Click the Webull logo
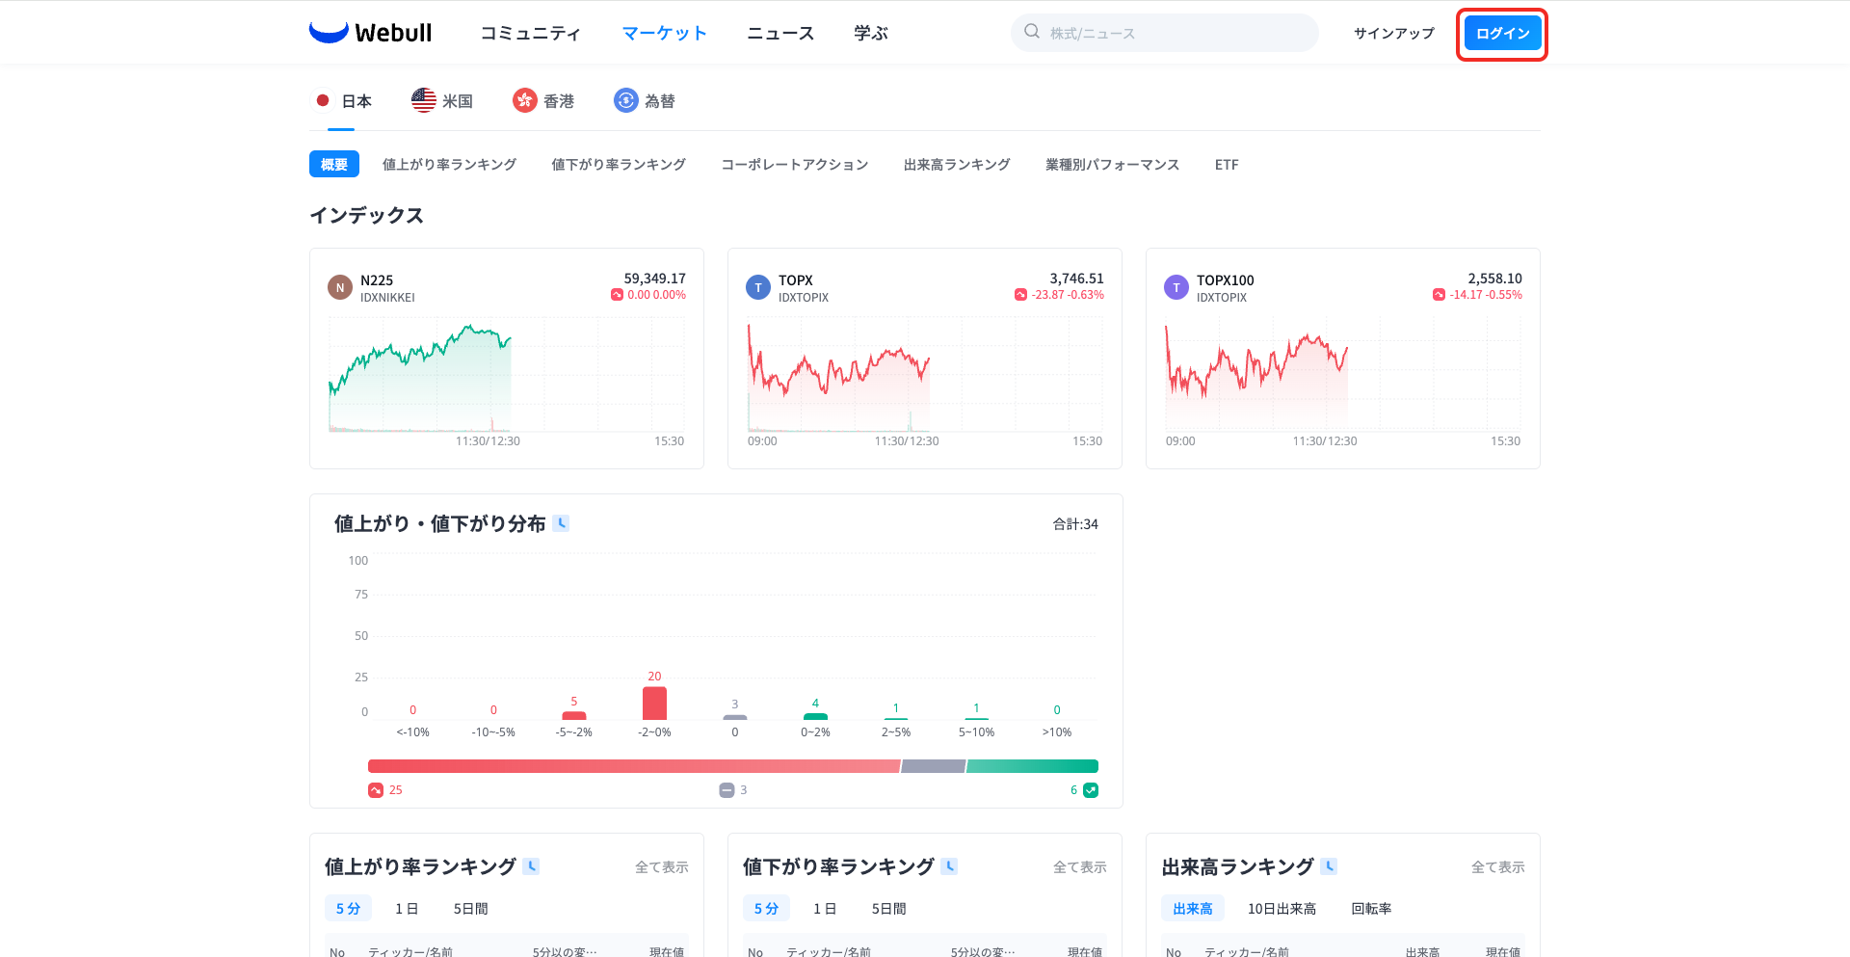1850x957 pixels. point(370,33)
